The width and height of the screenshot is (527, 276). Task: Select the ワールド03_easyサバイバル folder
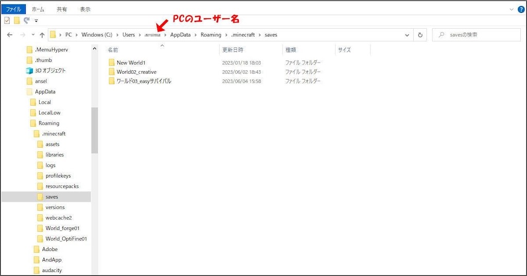pyautogui.click(x=144, y=81)
